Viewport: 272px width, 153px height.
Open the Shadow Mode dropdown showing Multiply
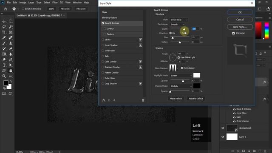pyautogui.click(x=181, y=86)
